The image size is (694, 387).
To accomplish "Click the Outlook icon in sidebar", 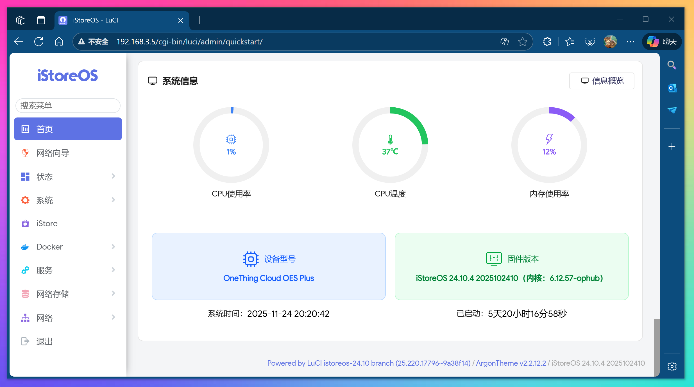I will coord(672,88).
